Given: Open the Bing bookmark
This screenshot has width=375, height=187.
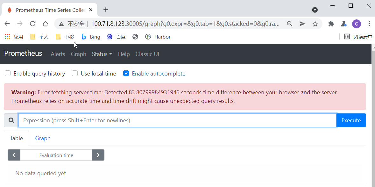Looking at the screenshot, I should (91, 37).
